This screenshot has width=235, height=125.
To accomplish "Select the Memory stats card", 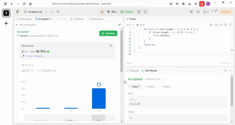I will [67, 68].
